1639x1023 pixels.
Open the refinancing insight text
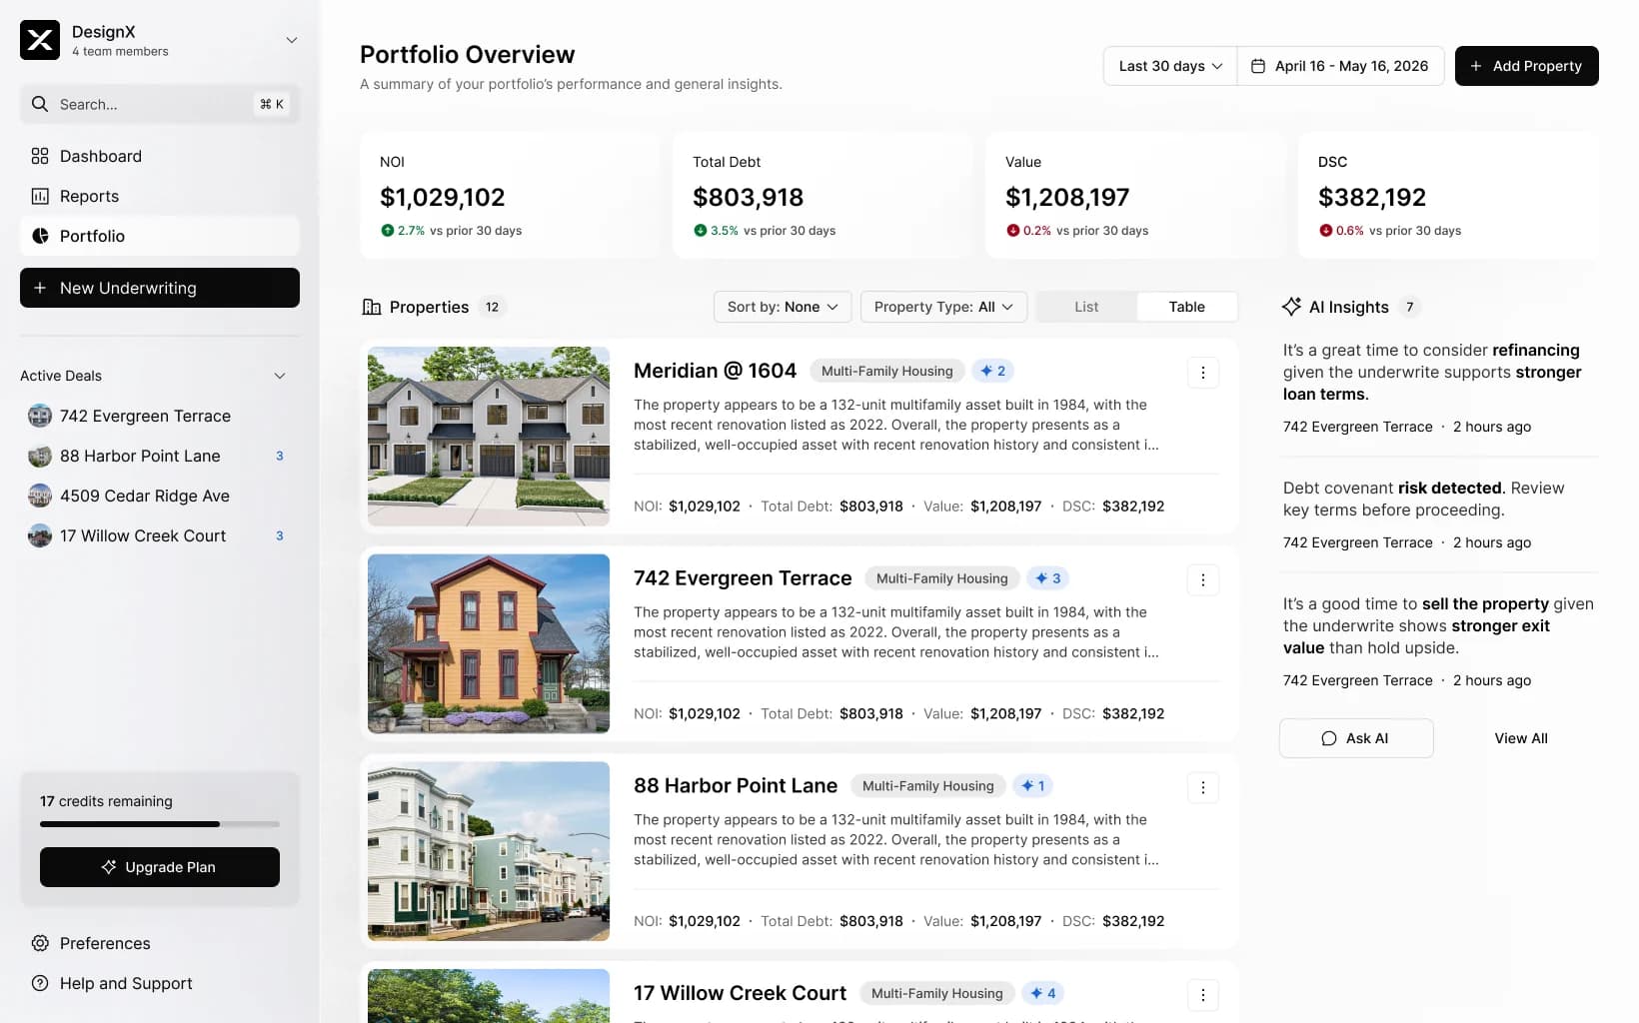tap(1432, 372)
